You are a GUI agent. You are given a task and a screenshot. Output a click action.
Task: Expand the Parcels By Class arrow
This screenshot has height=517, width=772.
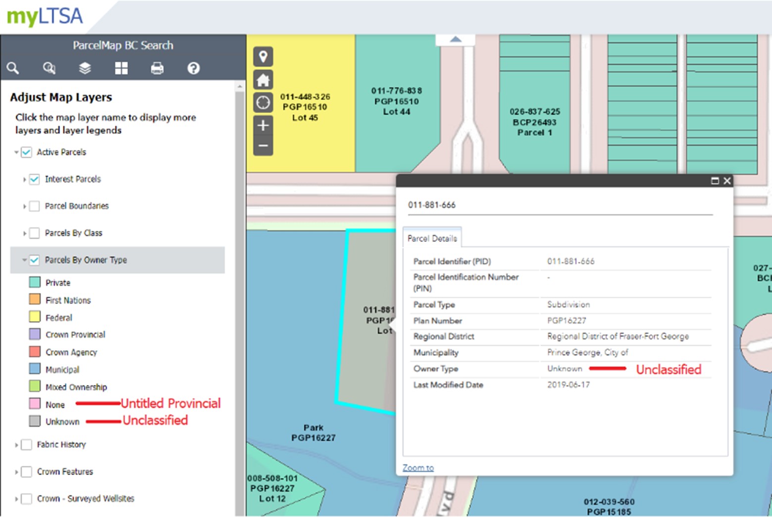point(24,234)
